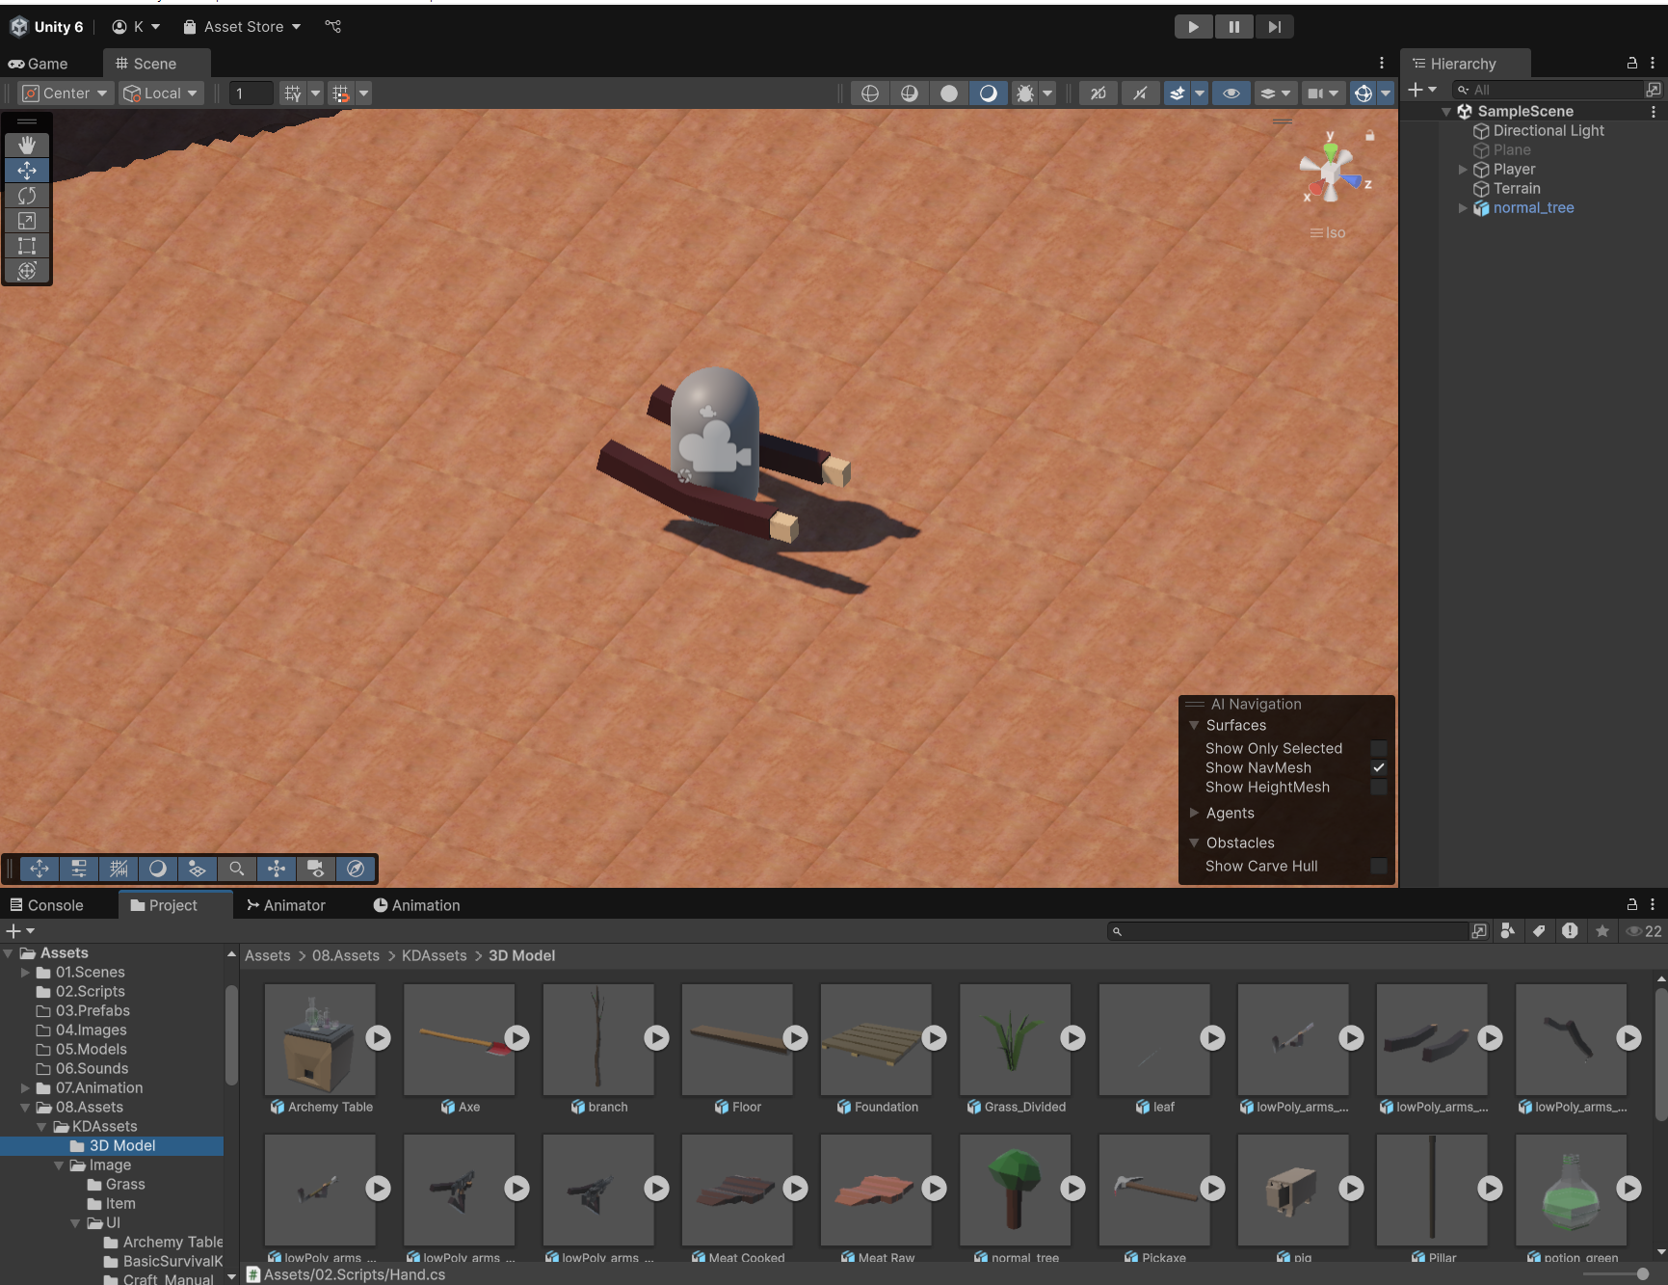Toggle Iso projection label

point(1329,232)
